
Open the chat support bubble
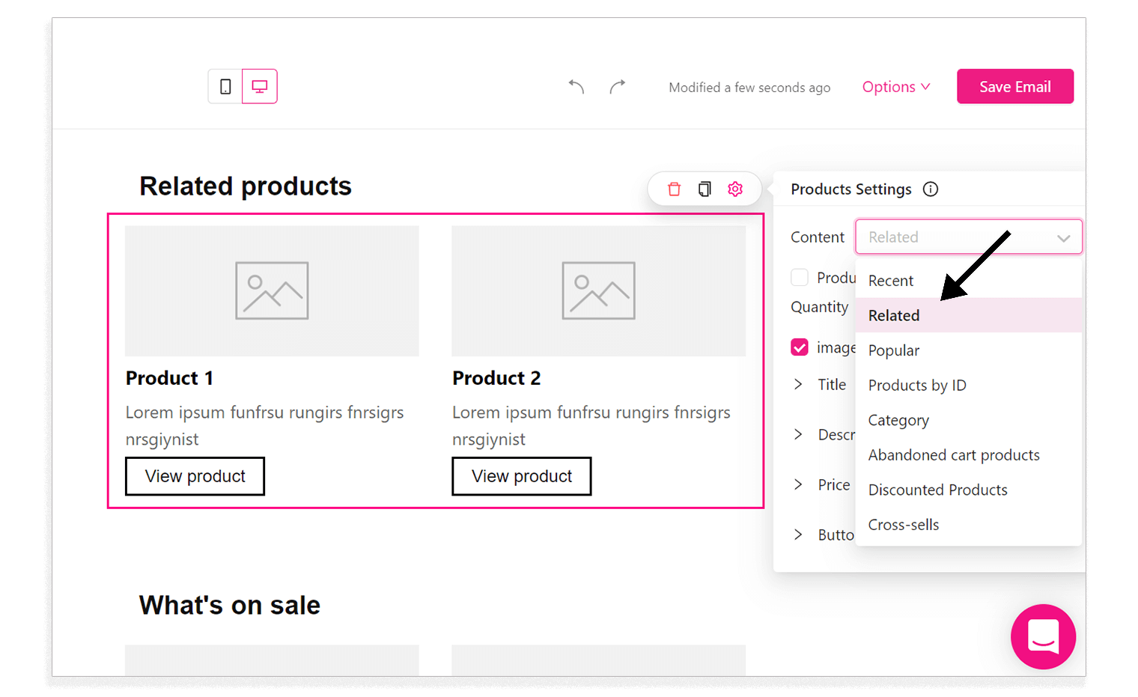coord(1043,636)
